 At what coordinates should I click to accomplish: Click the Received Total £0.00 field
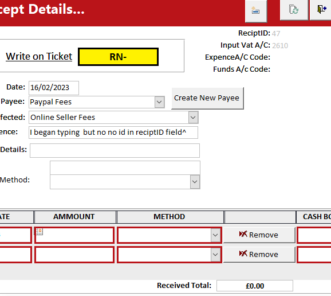click(255, 286)
